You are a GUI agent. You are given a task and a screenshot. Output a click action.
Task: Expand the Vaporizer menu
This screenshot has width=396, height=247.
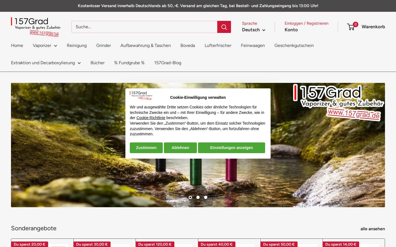pyautogui.click(x=45, y=46)
